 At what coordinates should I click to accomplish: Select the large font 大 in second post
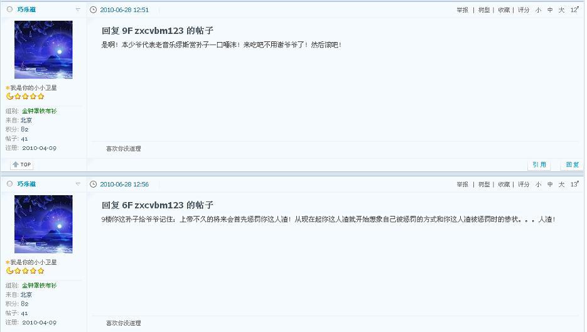coord(561,185)
